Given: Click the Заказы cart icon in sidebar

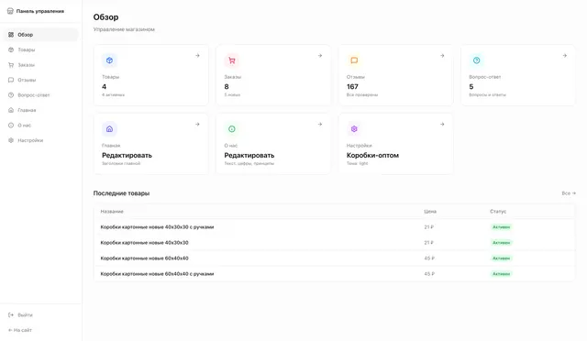Looking at the screenshot, I should click(11, 65).
